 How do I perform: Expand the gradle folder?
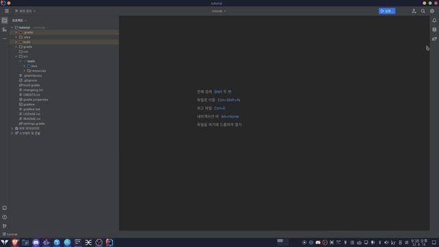(16, 47)
